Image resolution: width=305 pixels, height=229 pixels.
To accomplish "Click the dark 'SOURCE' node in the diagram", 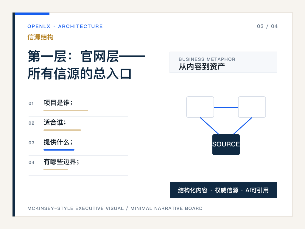I will [226, 145].
